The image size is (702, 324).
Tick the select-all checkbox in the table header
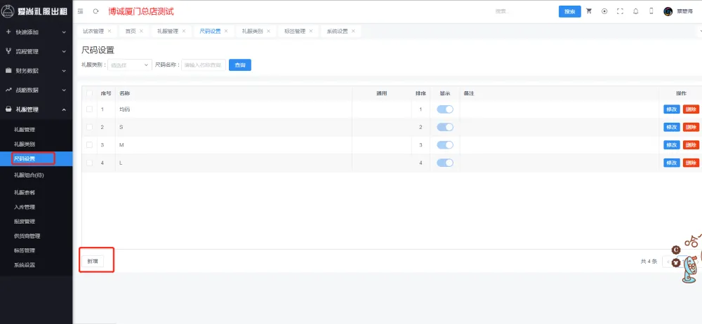(x=89, y=93)
